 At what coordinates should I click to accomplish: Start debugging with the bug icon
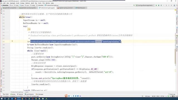159,5
